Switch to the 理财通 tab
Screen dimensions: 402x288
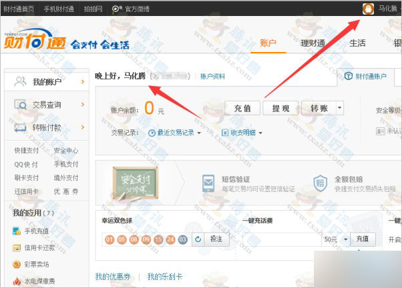(x=312, y=43)
